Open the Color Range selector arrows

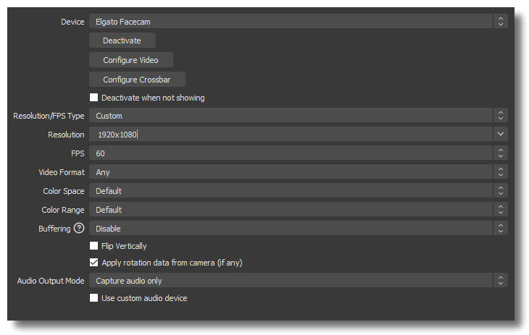pos(501,210)
